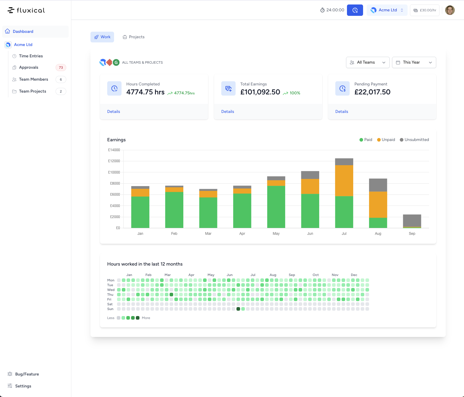This screenshot has height=397, width=464.
Task: Start timer with blue clock button
Action: point(355,10)
